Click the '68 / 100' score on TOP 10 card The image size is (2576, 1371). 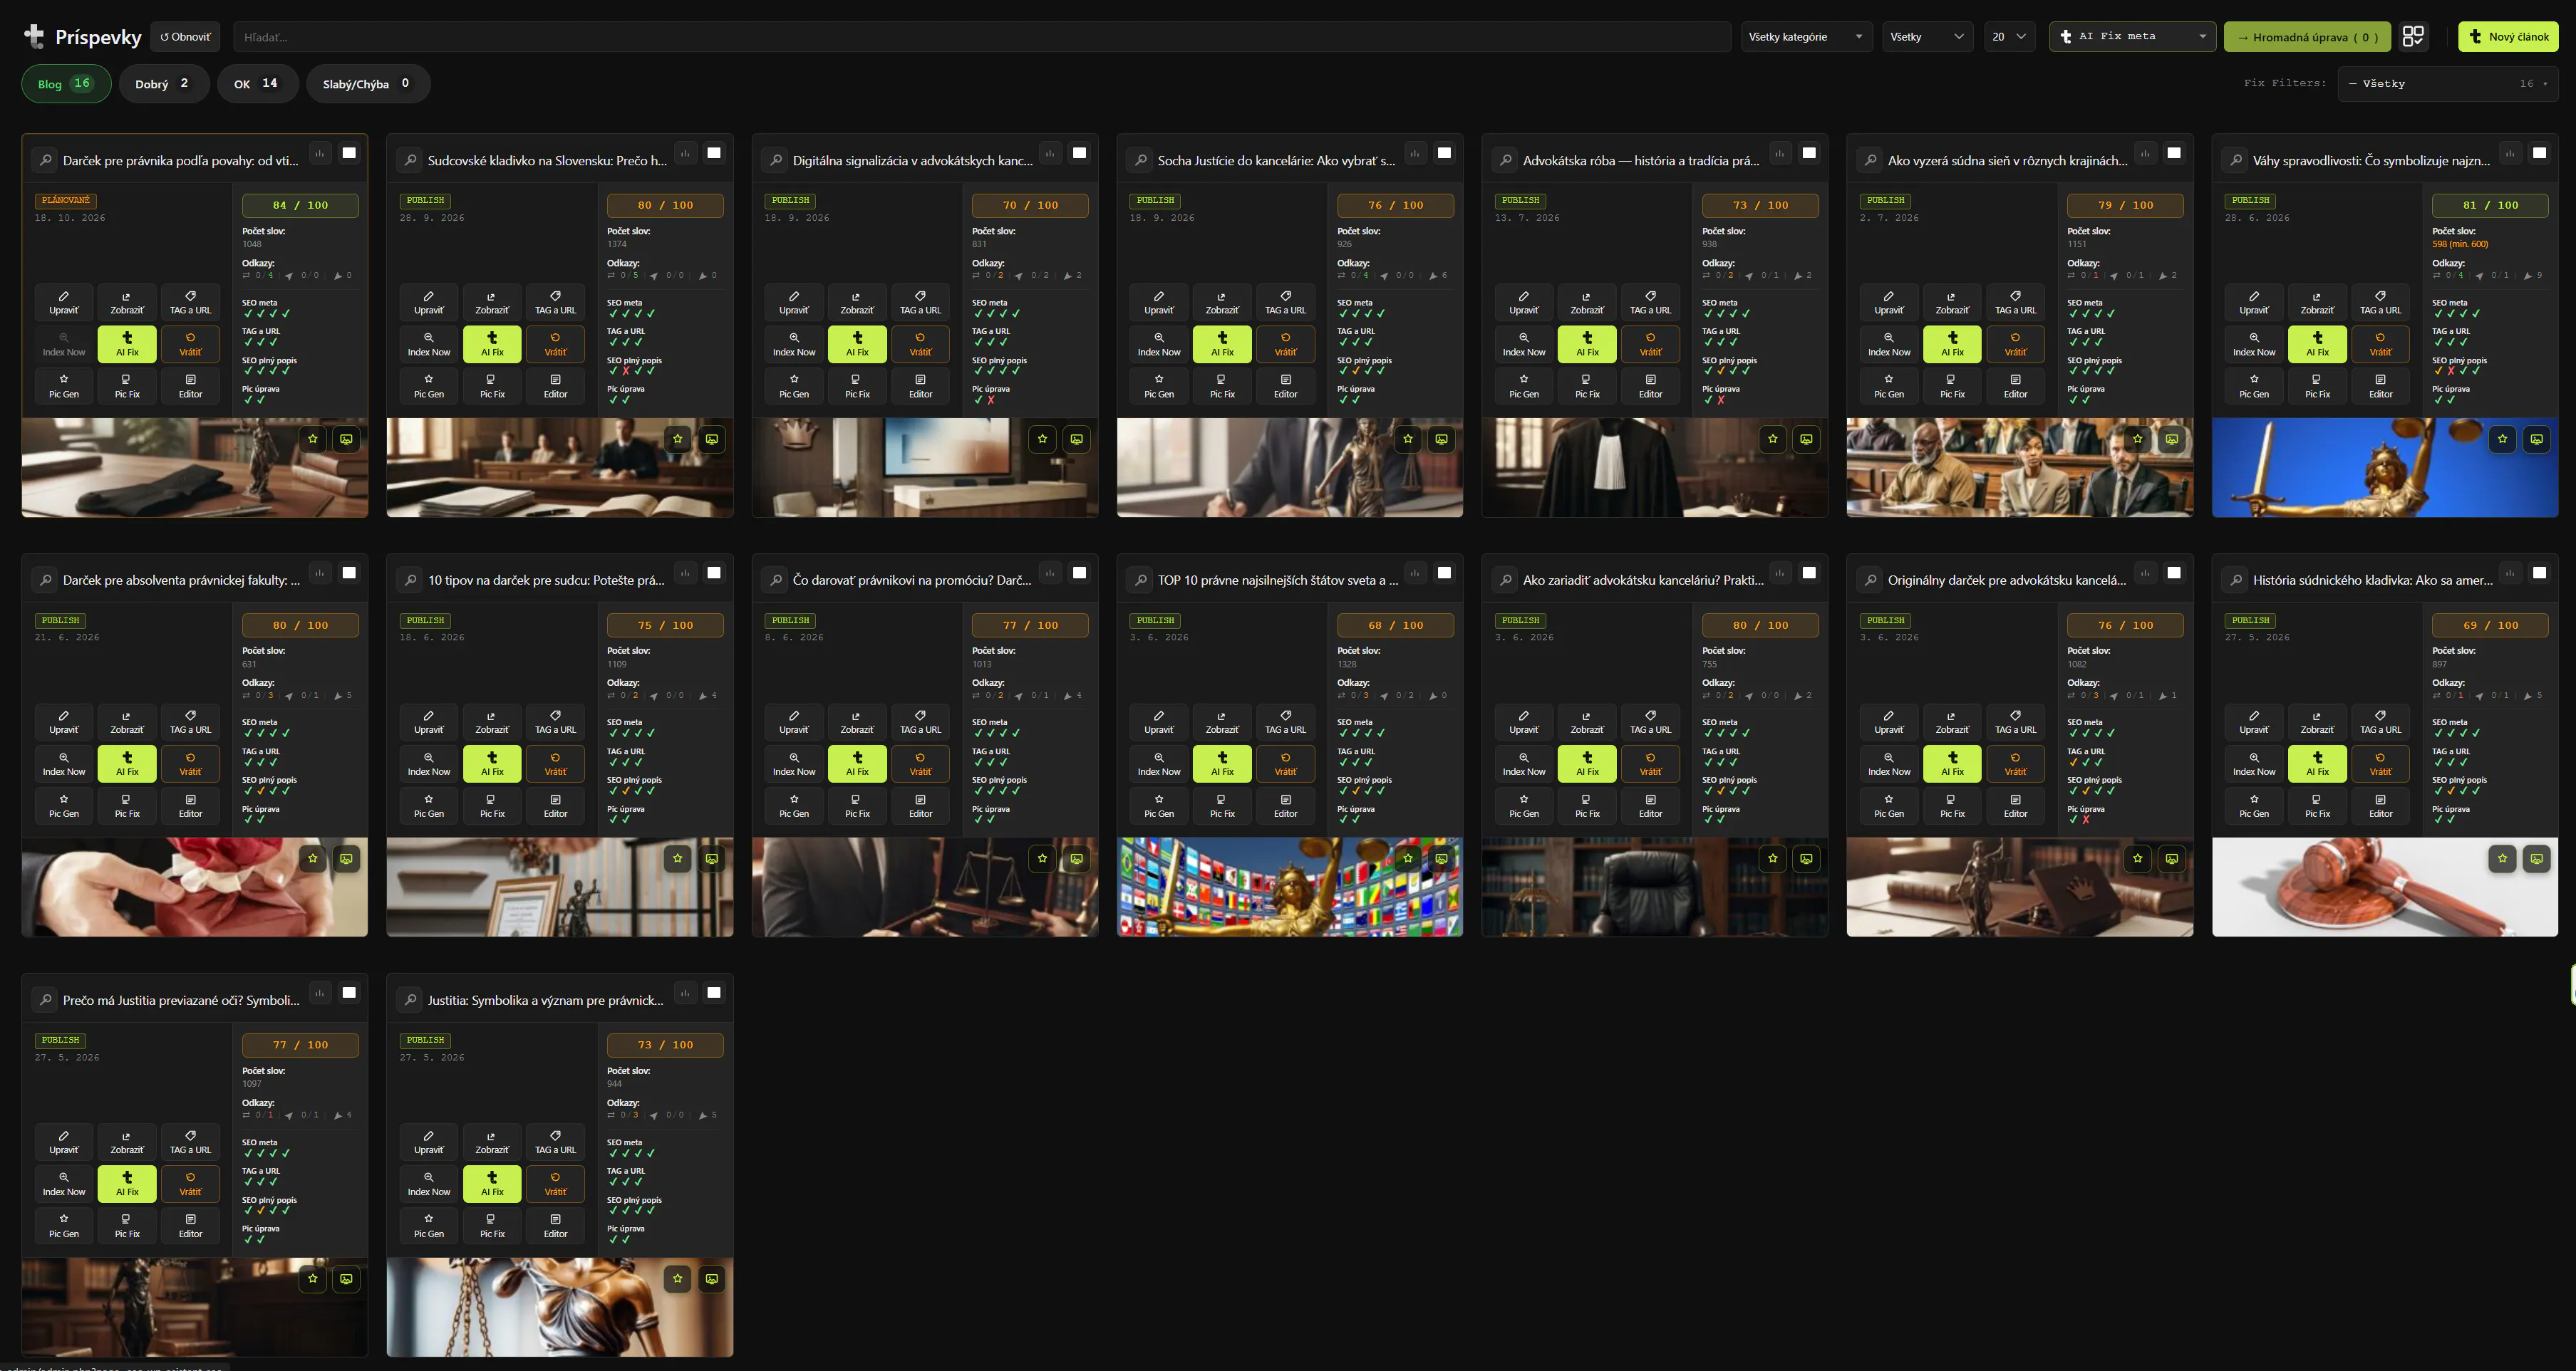(1395, 625)
